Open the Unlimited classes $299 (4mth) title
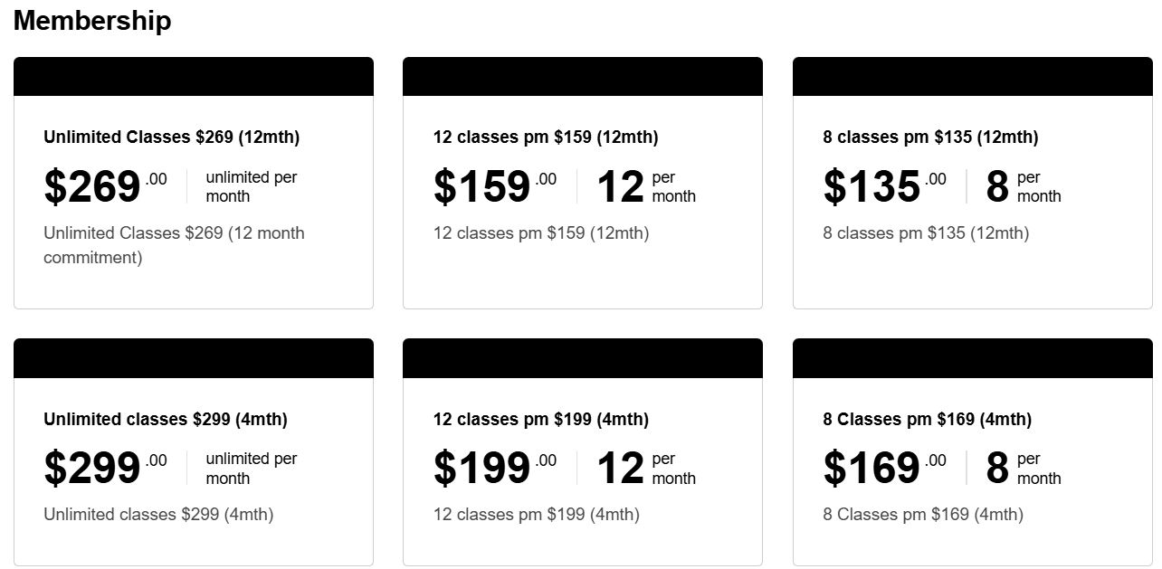The width and height of the screenshot is (1162, 569). pos(166,420)
